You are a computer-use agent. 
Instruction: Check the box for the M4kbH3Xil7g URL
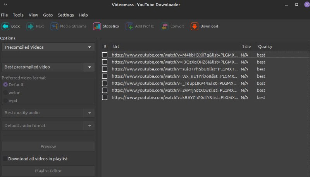105,55
